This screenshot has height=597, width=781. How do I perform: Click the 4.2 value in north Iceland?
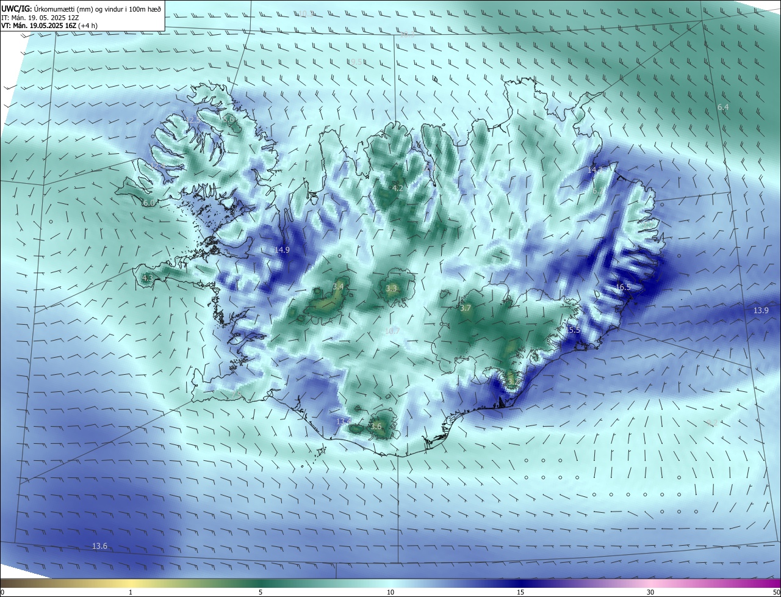click(398, 188)
